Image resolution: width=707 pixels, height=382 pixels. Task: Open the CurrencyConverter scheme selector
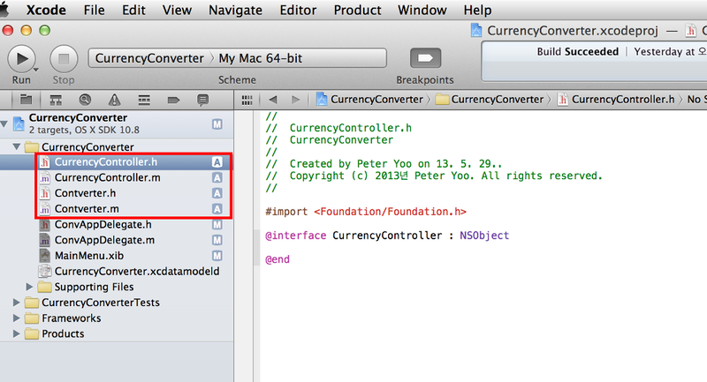(x=148, y=58)
